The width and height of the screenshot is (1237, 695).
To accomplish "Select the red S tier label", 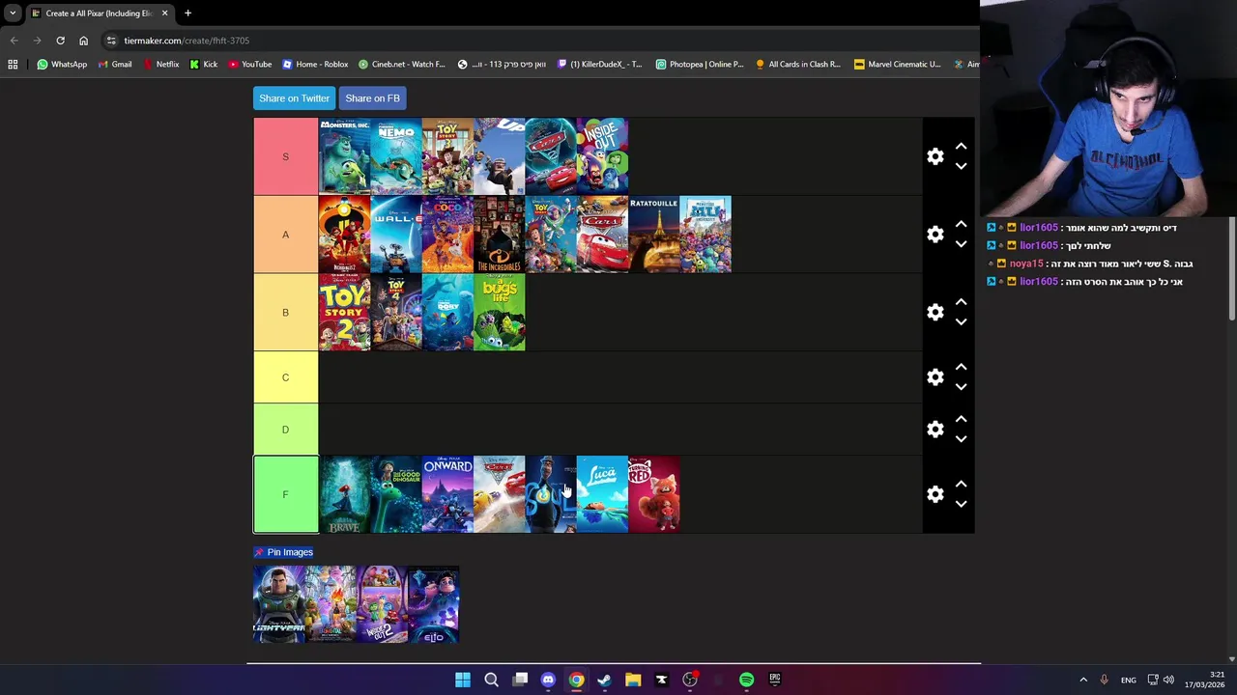I will click(285, 156).
